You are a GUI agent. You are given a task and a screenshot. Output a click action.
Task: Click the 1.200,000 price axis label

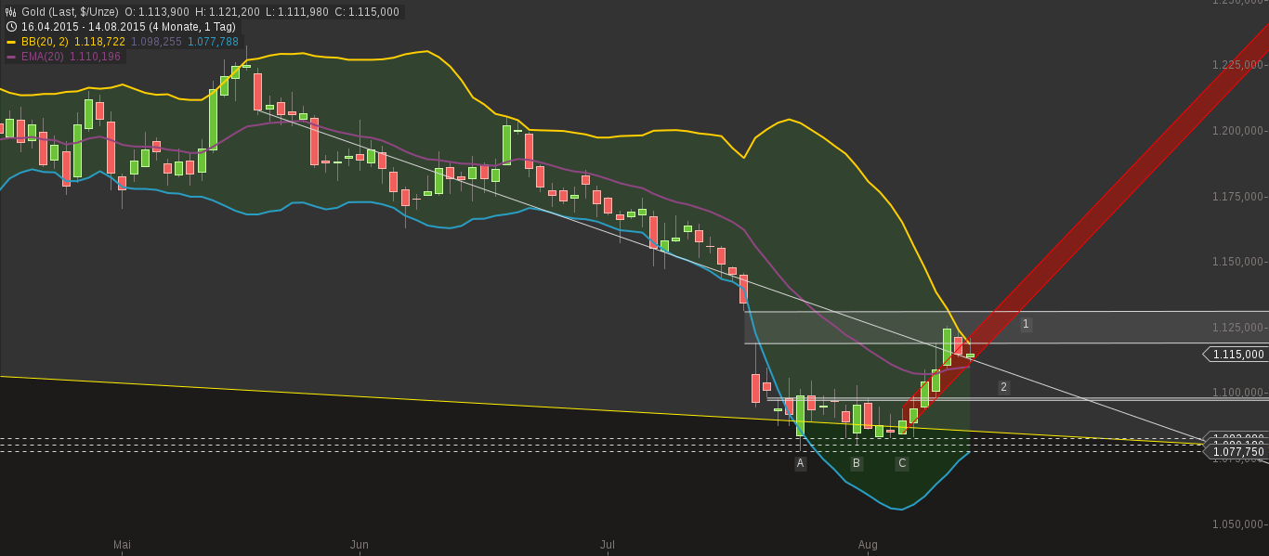coord(1238,131)
